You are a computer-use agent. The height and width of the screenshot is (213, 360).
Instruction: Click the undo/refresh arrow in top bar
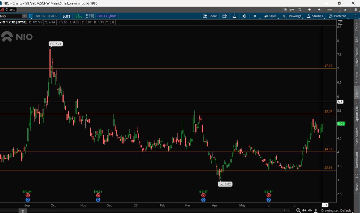coord(300,10)
